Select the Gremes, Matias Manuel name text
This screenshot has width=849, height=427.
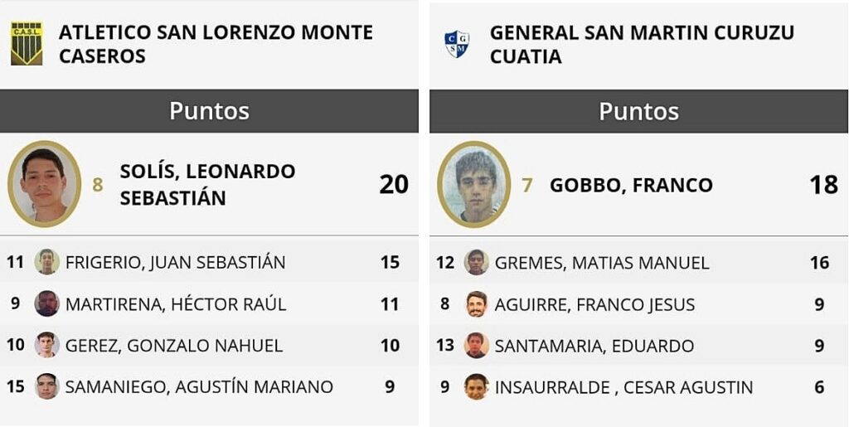click(602, 263)
